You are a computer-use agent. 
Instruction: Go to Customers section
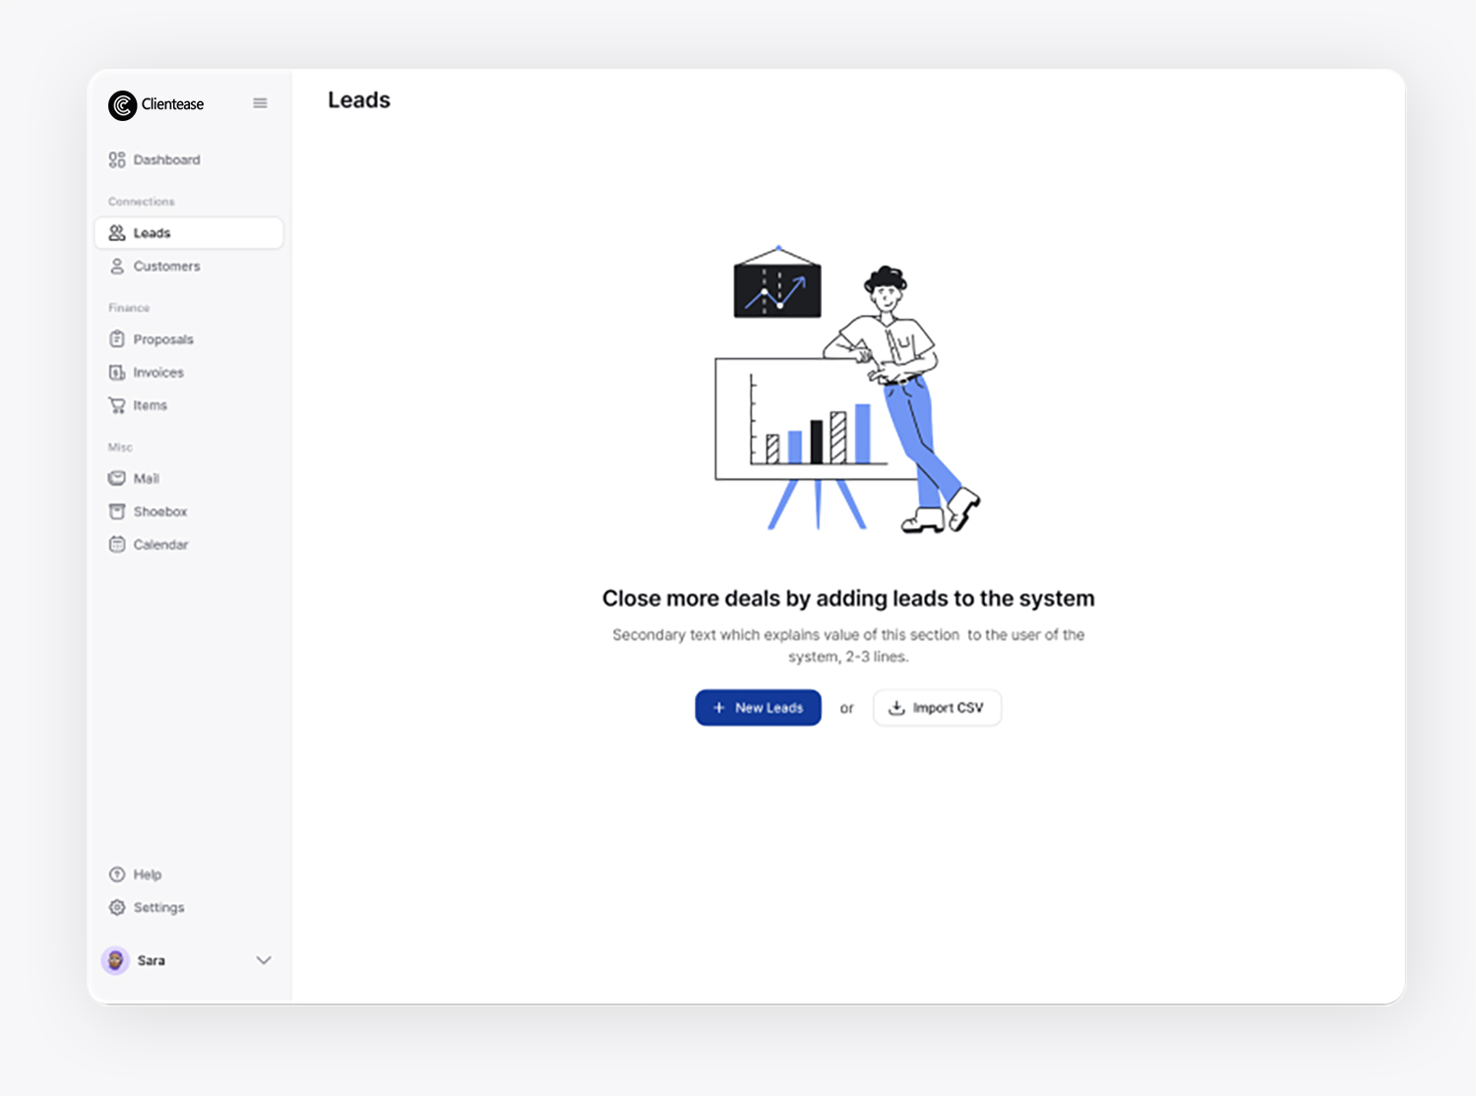point(189,267)
